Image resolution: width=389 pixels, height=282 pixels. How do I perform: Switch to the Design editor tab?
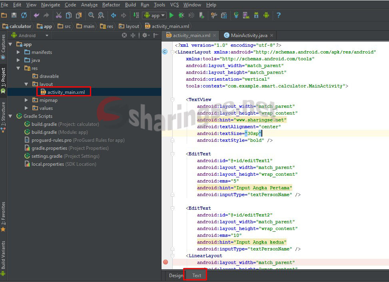pos(176,276)
